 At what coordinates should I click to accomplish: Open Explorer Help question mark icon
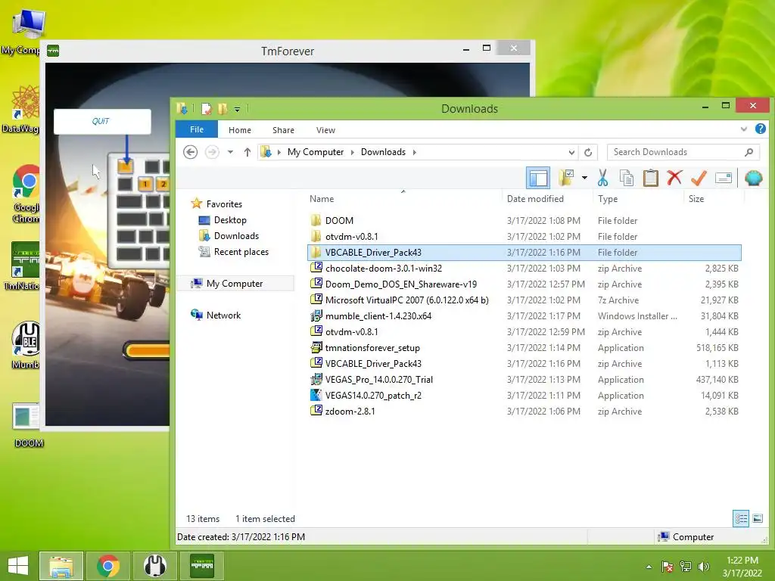pos(760,129)
